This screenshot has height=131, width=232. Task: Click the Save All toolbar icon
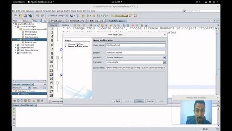[x=30, y=16]
